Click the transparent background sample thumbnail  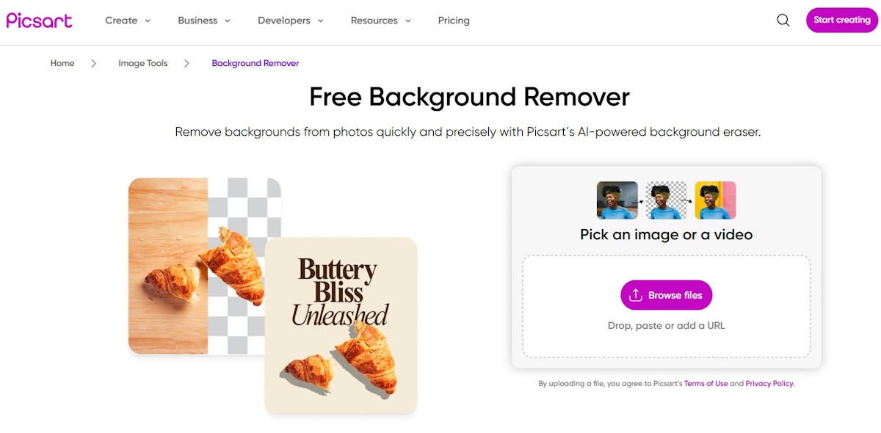click(x=667, y=200)
